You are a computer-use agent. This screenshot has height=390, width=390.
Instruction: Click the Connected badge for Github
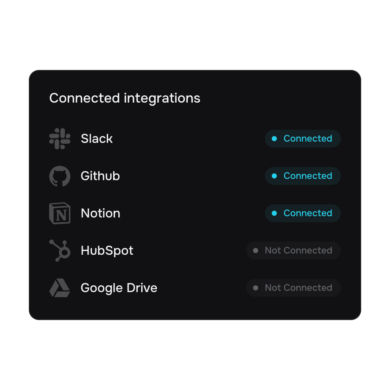[x=303, y=176]
